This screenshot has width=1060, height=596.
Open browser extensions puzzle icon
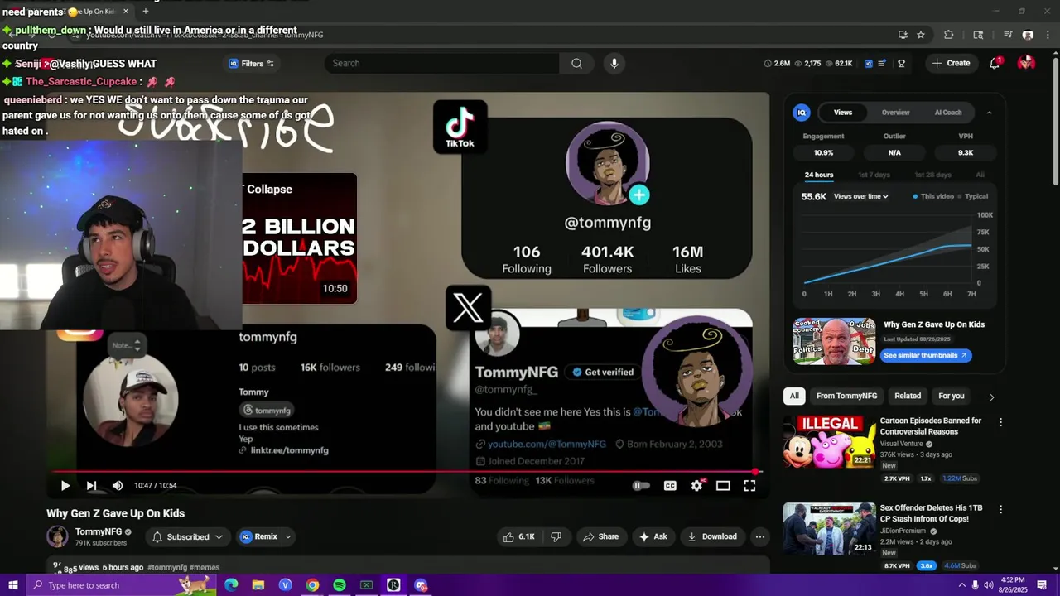(949, 35)
